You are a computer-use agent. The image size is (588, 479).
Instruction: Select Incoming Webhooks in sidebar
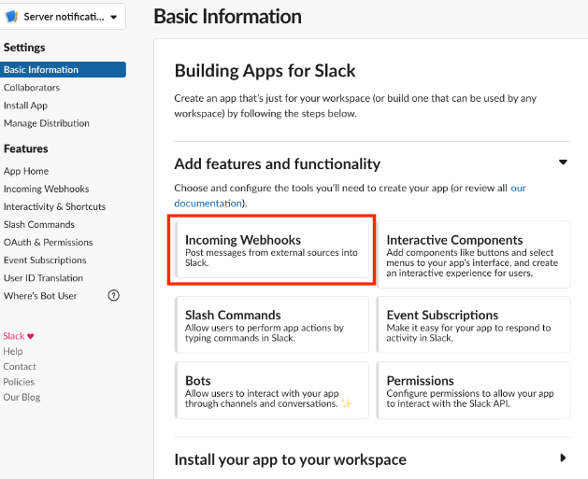pos(46,189)
